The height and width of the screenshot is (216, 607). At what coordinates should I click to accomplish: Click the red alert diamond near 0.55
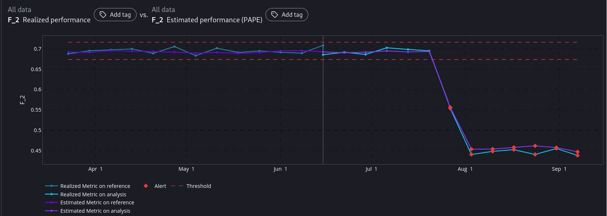450,108
